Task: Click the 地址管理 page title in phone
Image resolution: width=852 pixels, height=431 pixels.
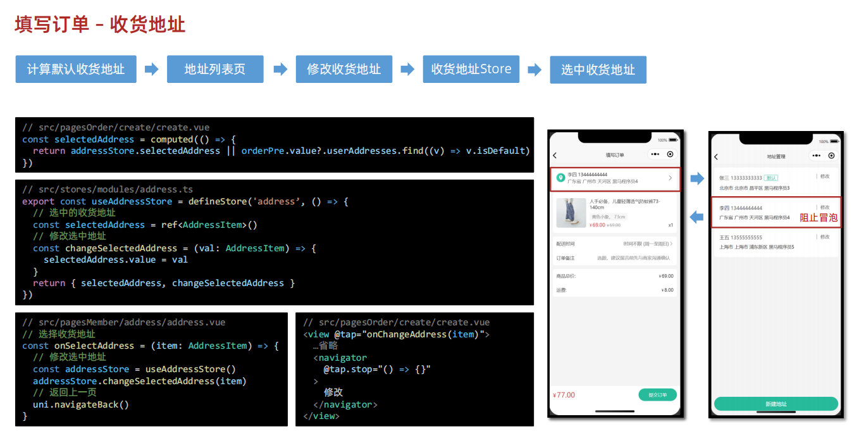Action: pos(776,156)
